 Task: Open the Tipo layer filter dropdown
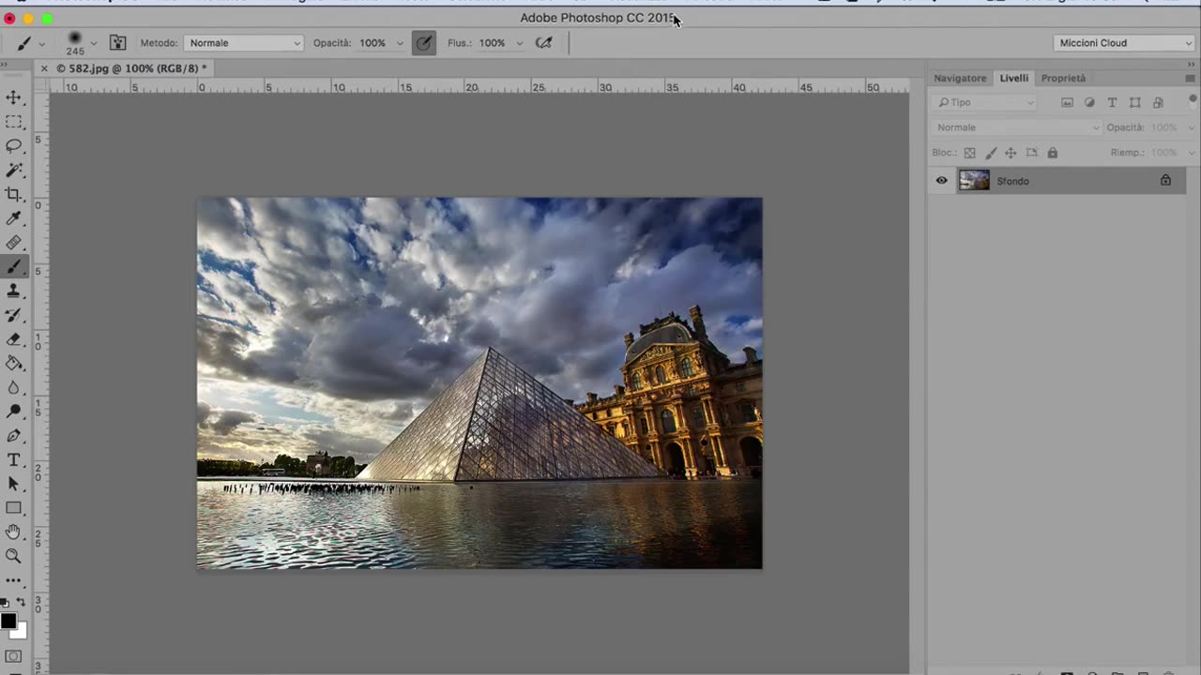point(985,102)
